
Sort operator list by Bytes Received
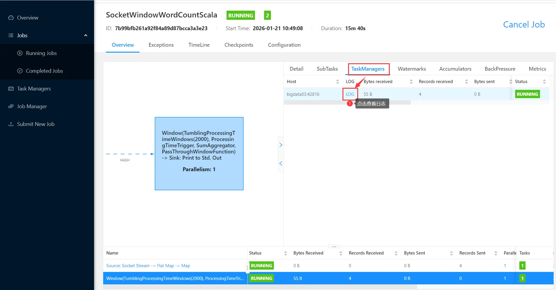click(341, 253)
